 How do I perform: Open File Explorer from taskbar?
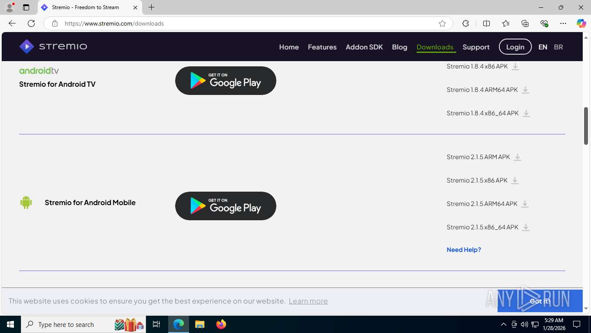click(x=199, y=324)
